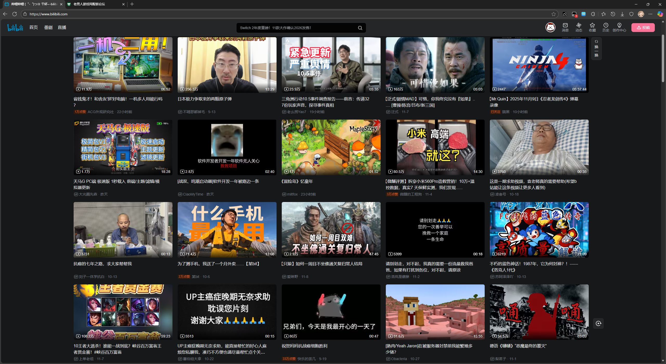Click the floating refresh button at bottom right

598,323
